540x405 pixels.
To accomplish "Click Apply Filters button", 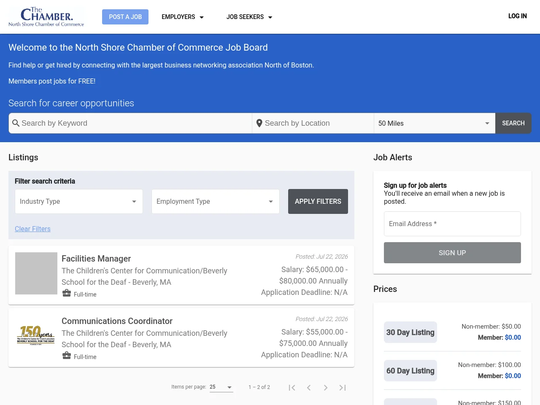I will coord(318,201).
